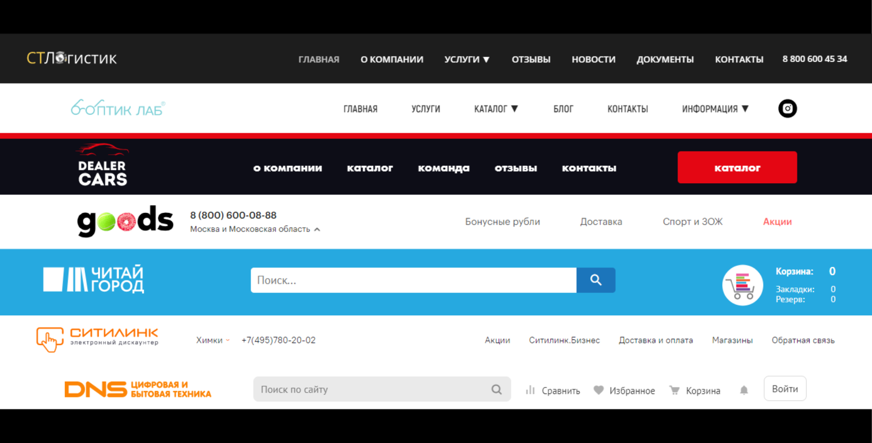Open команда menu item
872x443 pixels.
444,168
